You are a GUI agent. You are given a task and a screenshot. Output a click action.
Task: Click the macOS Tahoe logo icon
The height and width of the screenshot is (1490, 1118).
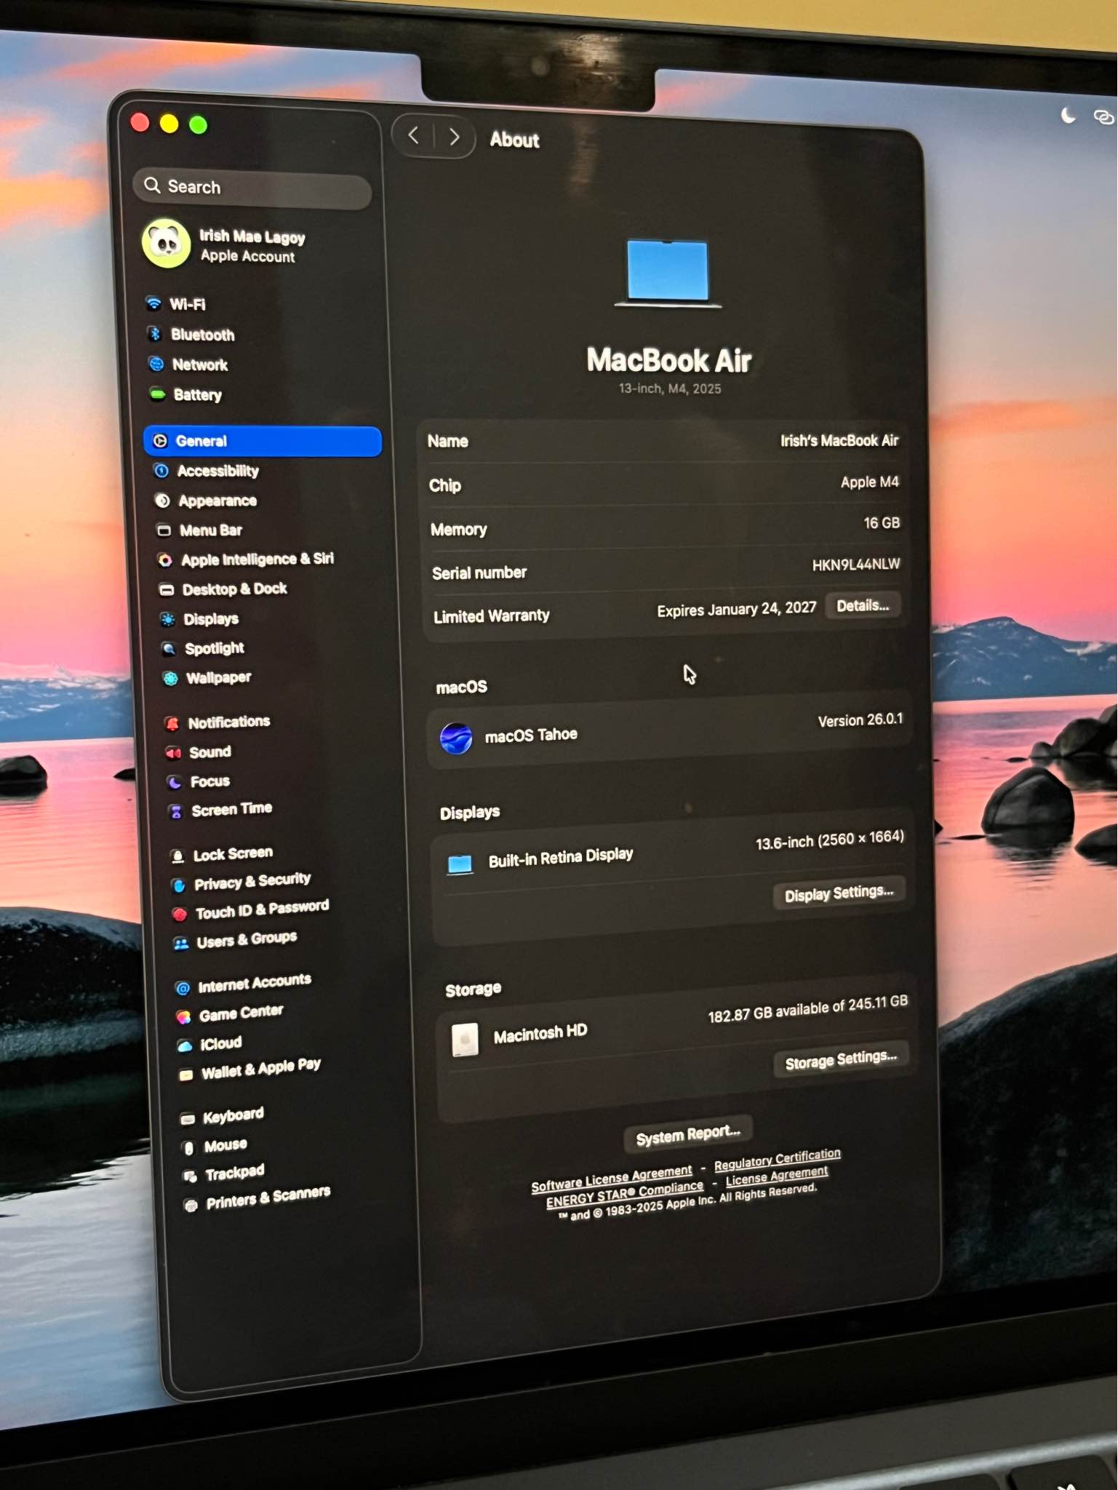click(x=456, y=738)
